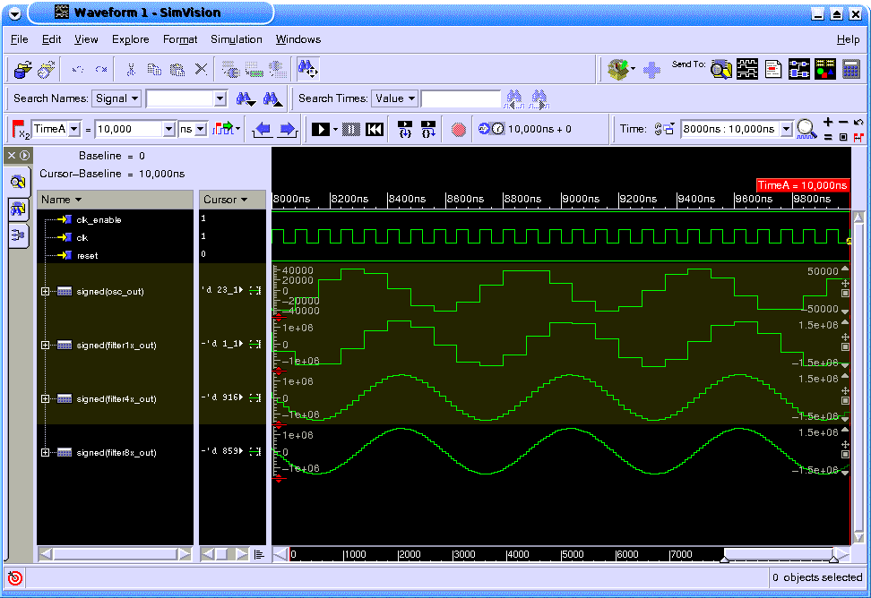871x598 pixels.
Task: Click the Cut scissors icon
Action: coord(131,69)
